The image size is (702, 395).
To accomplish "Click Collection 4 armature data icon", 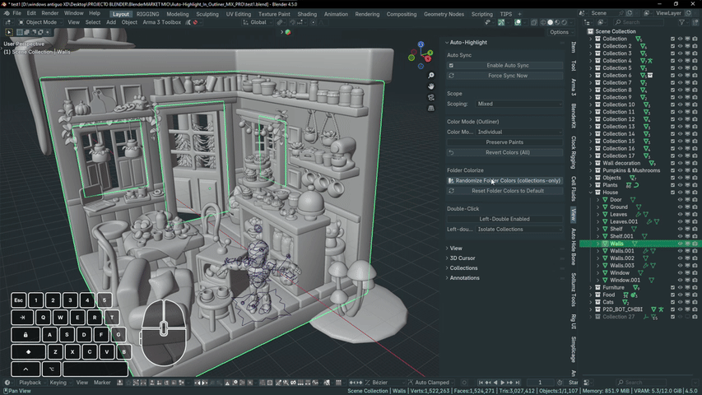I will 650,61.
